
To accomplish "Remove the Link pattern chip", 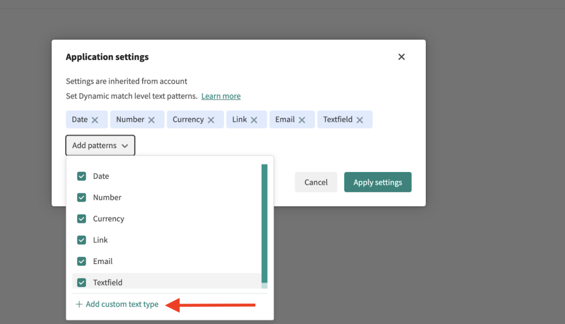I will pyautogui.click(x=254, y=120).
